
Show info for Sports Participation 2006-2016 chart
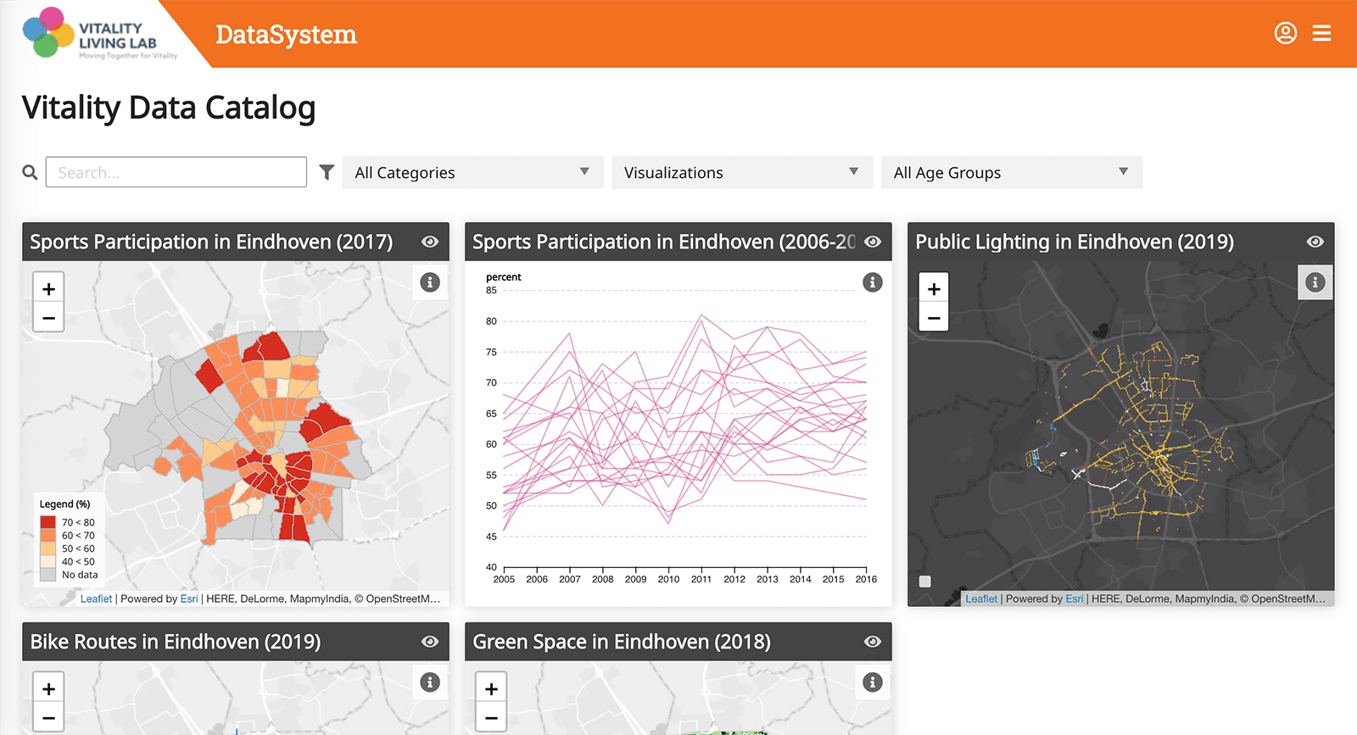(x=873, y=282)
